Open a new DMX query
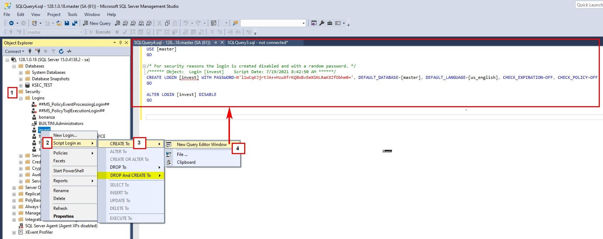 click(133, 23)
